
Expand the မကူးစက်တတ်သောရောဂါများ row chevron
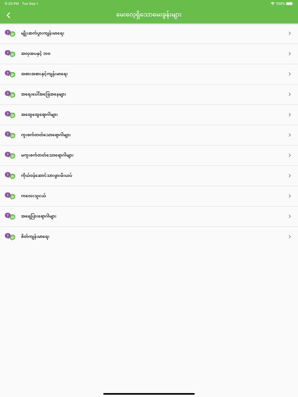click(x=289, y=156)
